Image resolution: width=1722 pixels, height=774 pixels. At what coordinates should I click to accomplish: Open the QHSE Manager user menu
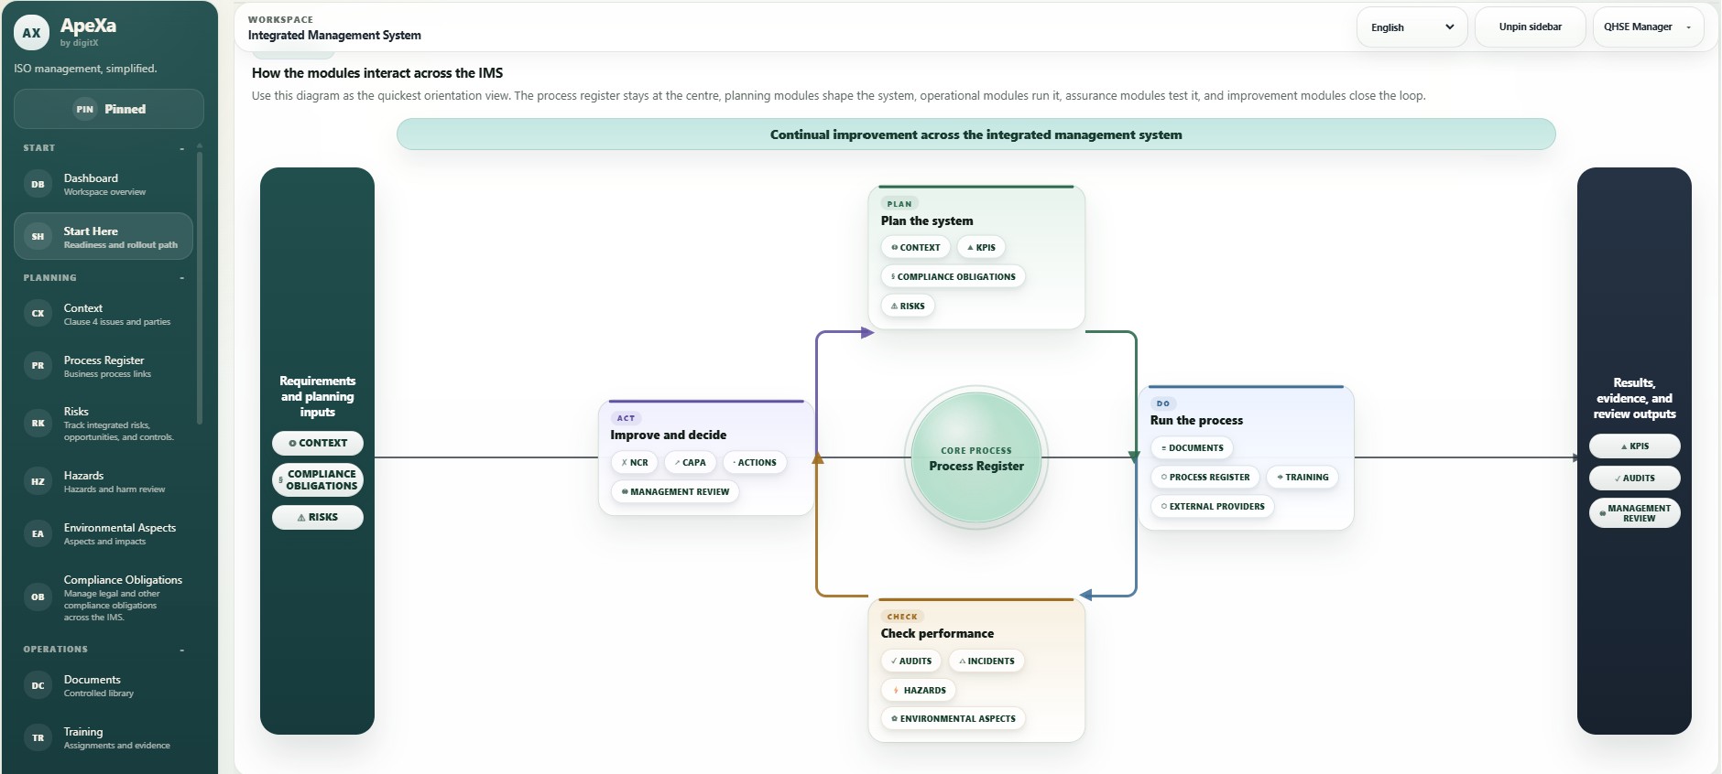(x=1648, y=27)
